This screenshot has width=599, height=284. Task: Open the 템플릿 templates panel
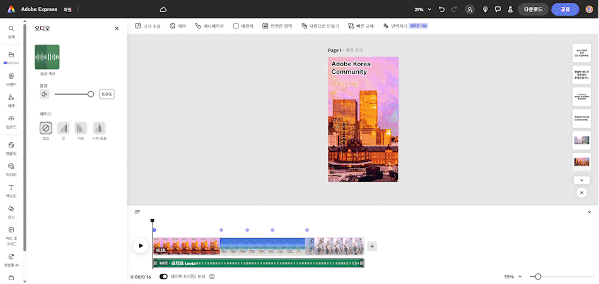[x=11, y=148]
